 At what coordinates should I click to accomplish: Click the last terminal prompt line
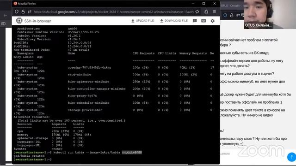pyautogui.click(x=32, y=160)
